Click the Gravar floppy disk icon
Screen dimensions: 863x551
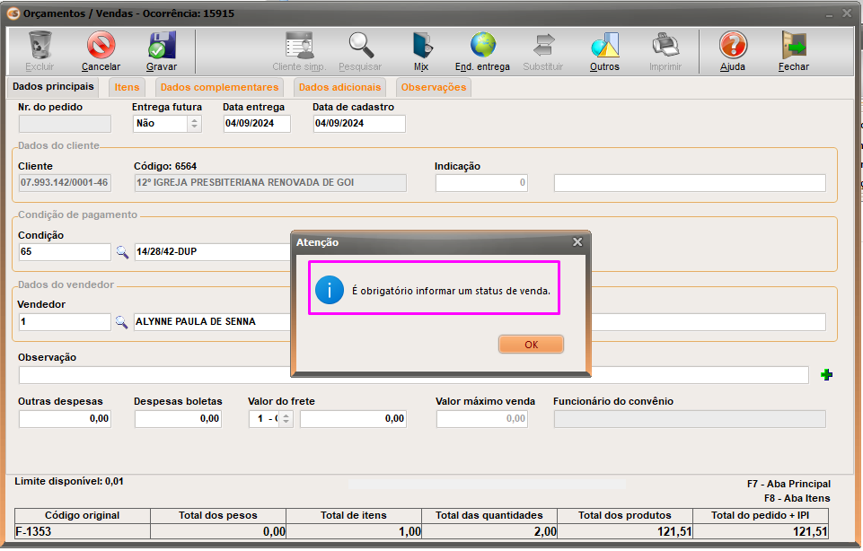pyautogui.click(x=162, y=46)
